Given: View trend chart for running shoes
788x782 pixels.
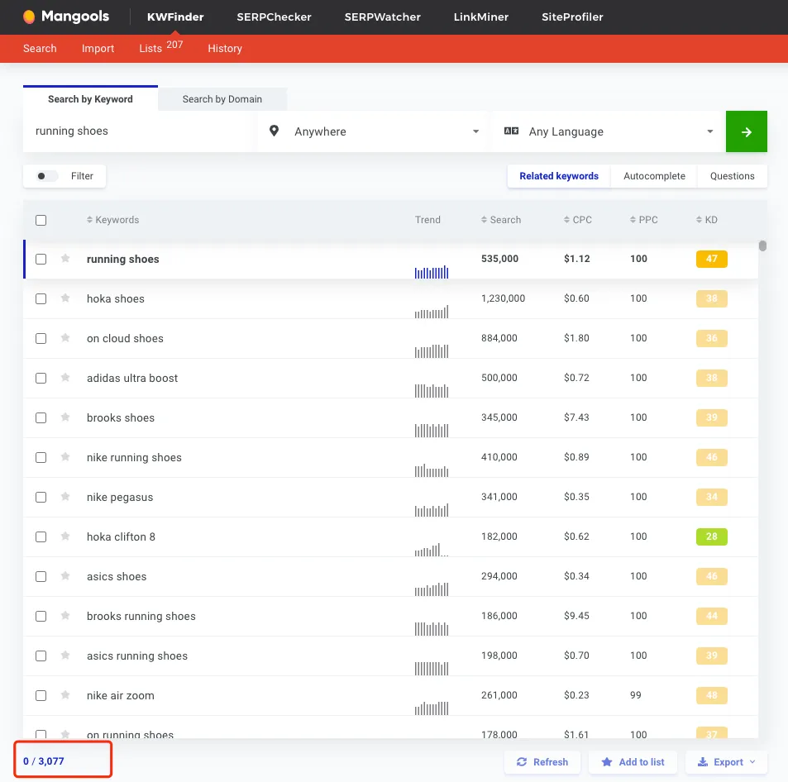Looking at the screenshot, I should point(432,272).
